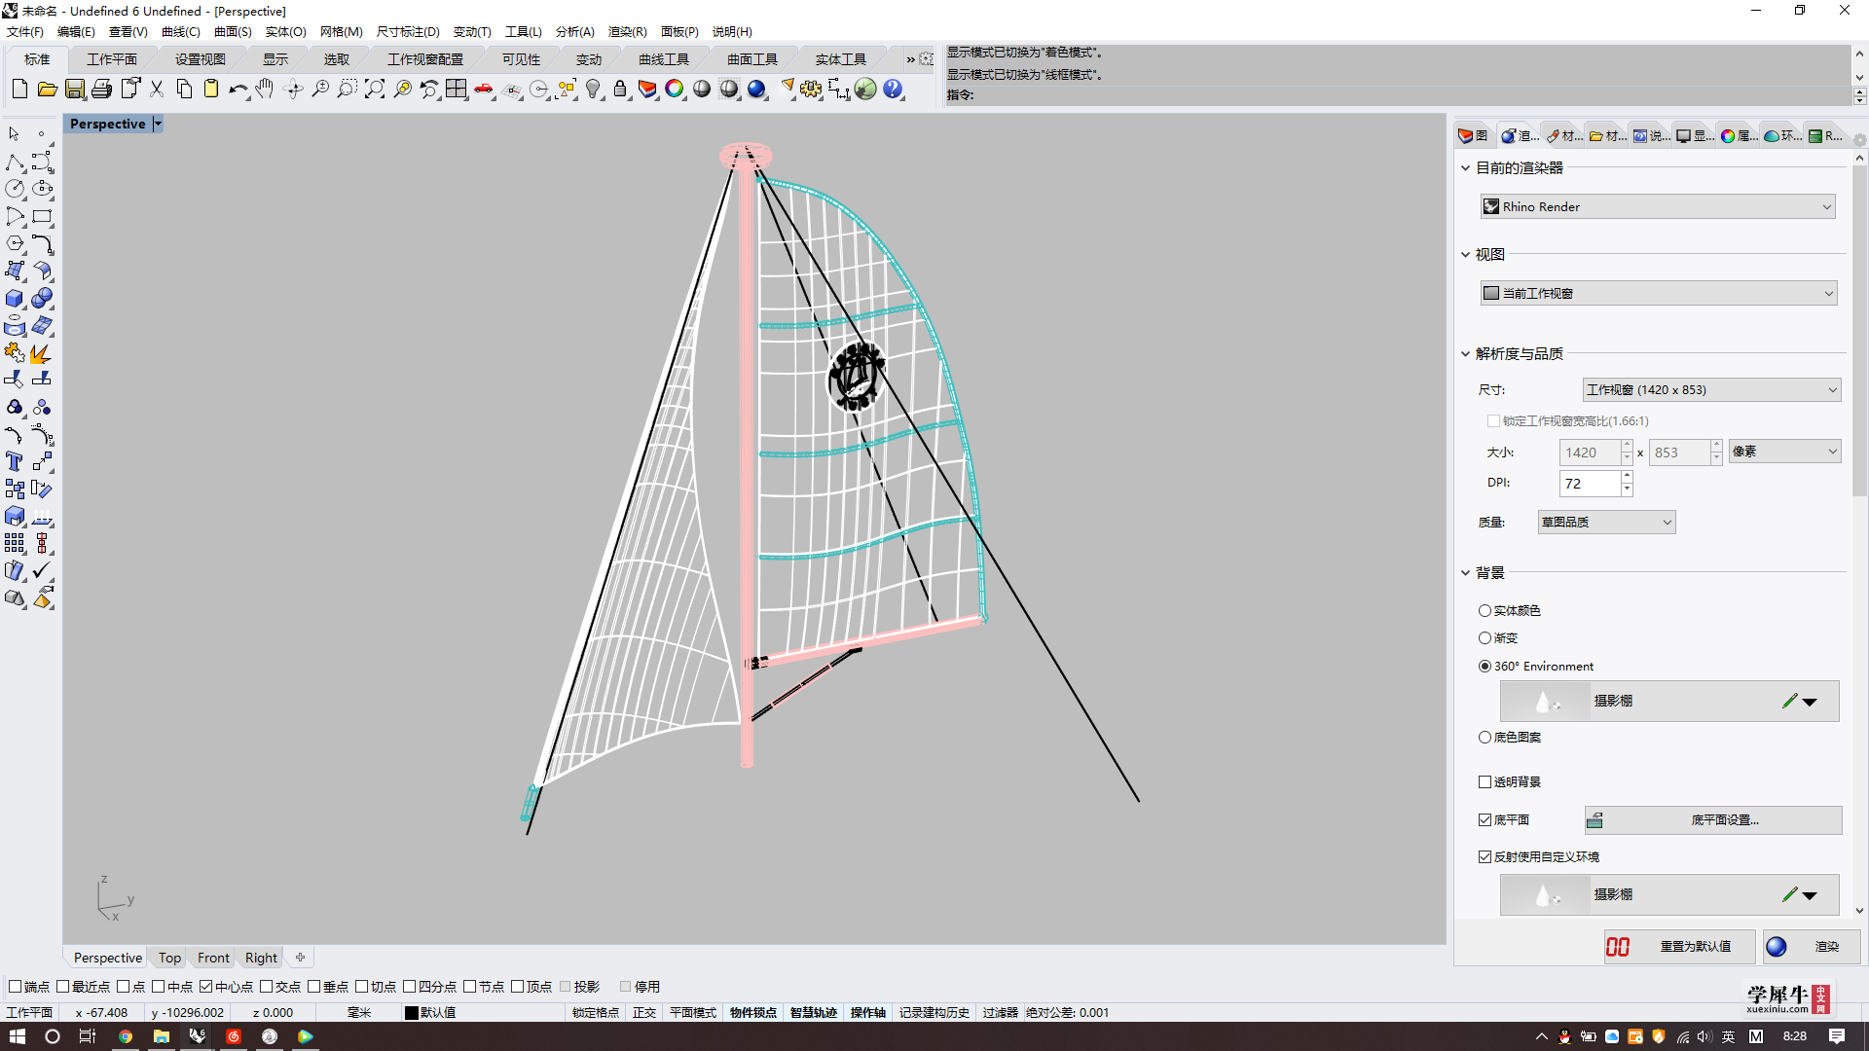
Task: Click the blue render sphere icon
Action: pos(756,90)
